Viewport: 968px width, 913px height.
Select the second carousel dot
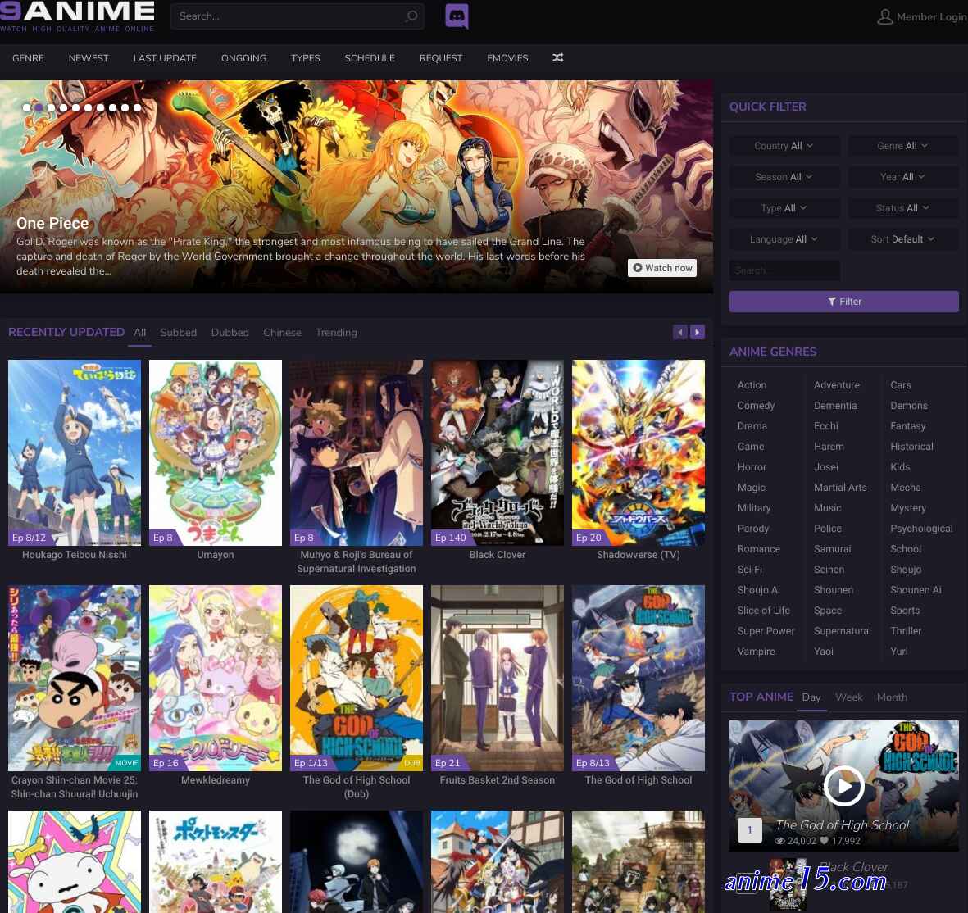coord(39,107)
